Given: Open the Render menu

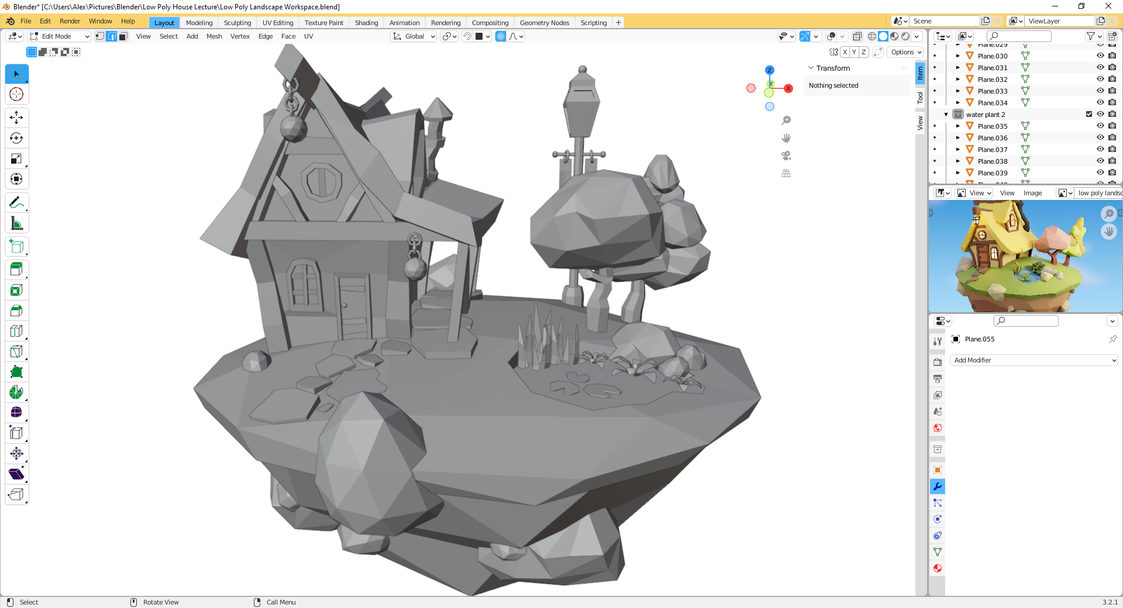Looking at the screenshot, I should tap(70, 21).
